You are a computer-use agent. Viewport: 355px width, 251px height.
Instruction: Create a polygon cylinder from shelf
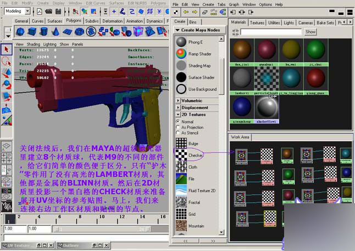tap(44, 32)
